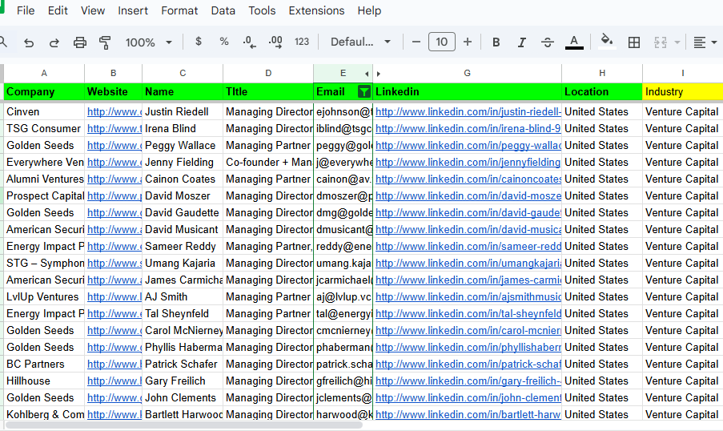The height and width of the screenshot is (431, 723).
Task: Open the Borders grid icon
Action: tap(634, 42)
